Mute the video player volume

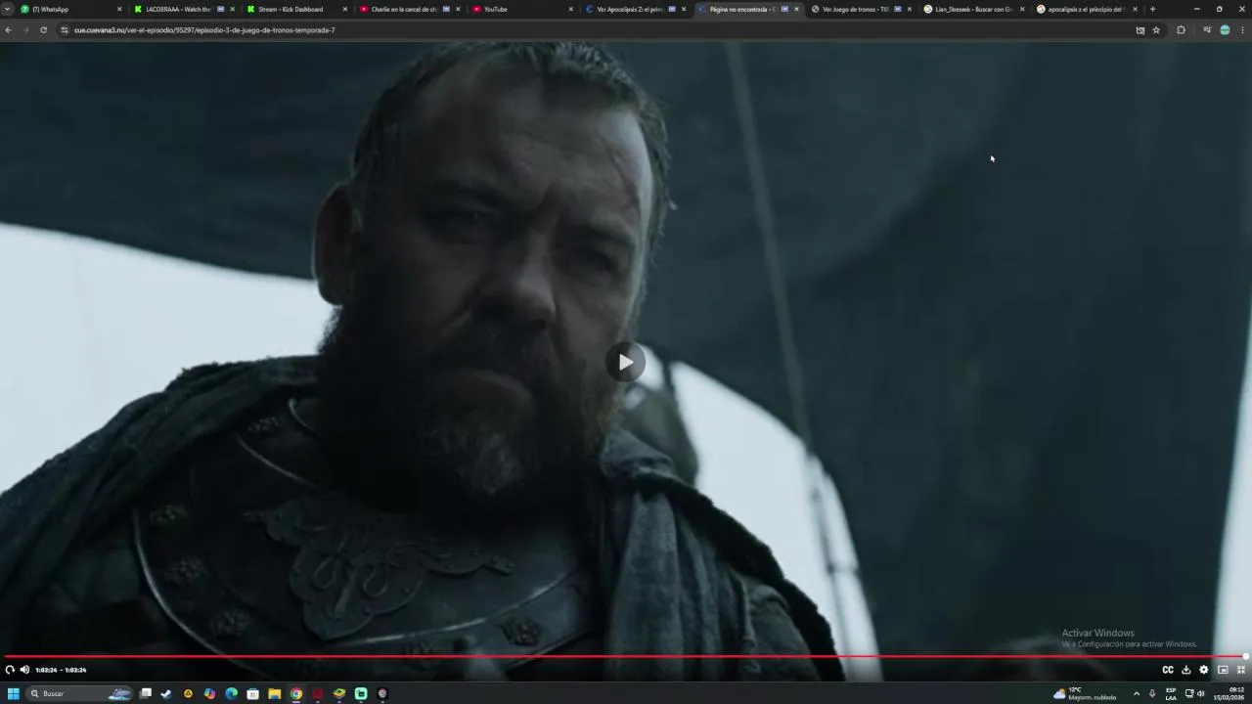24,670
